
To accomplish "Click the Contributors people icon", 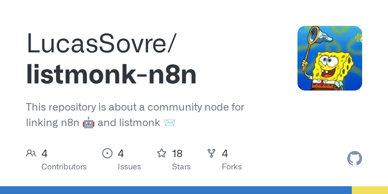I will point(31,153).
